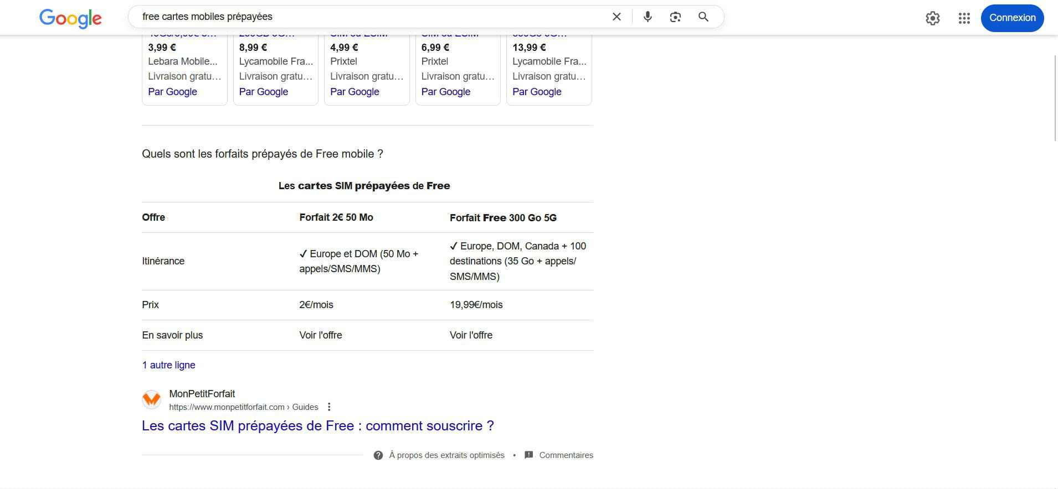Click the MonPetitForfait site favicon
This screenshot has height=489, width=1058.
(151, 399)
